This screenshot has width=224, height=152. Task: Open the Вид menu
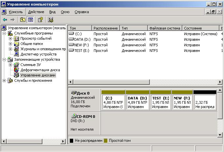(53, 12)
